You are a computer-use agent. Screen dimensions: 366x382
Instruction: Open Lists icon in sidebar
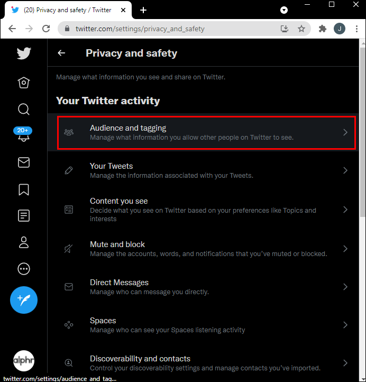pos(24,216)
